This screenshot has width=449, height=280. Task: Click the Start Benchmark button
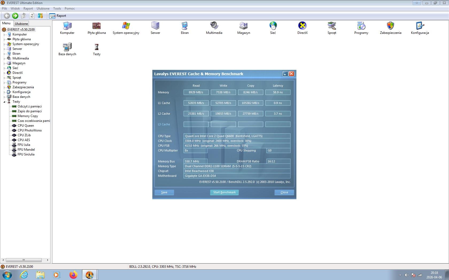tap(224, 192)
